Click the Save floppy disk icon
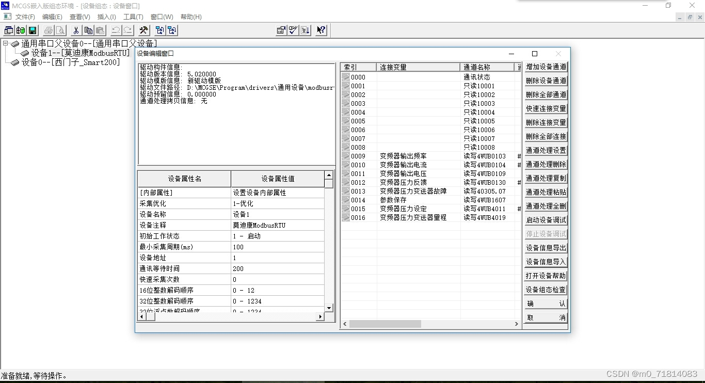 point(33,30)
